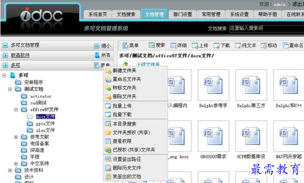Select 设置签出路径 from context menu
The width and height of the screenshot is (304, 183).
click(136, 159)
